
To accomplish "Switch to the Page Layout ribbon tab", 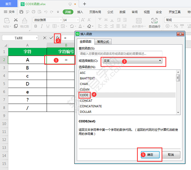I will pos(95,12).
